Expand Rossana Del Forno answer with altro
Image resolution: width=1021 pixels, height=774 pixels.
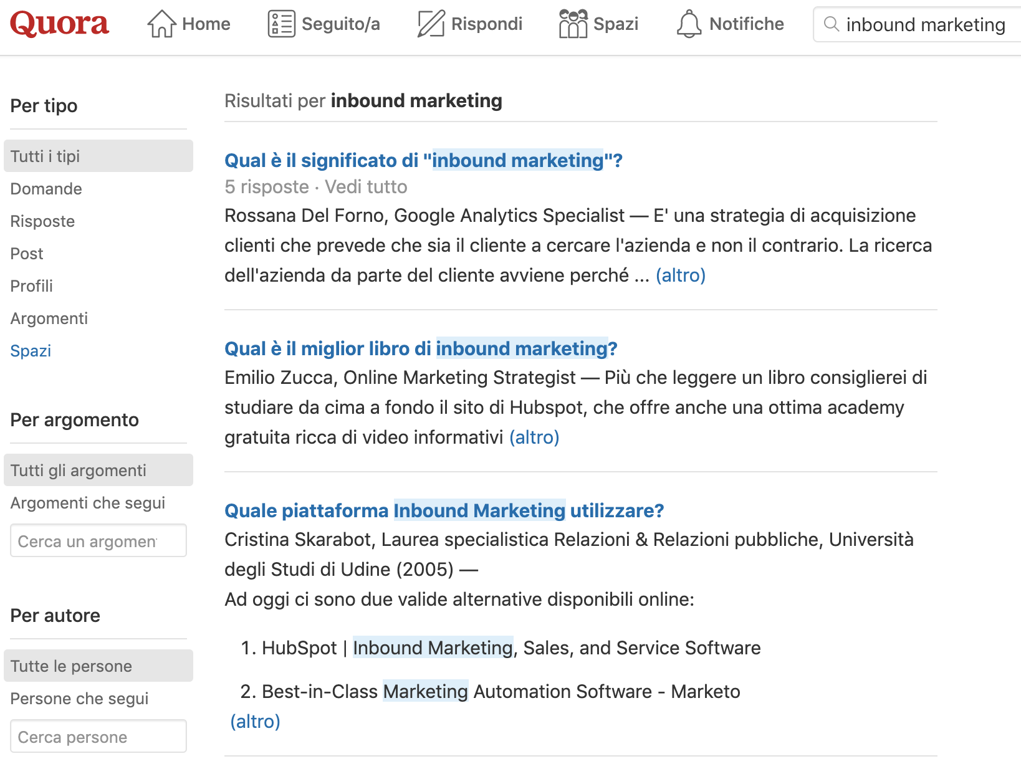click(x=681, y=275)
